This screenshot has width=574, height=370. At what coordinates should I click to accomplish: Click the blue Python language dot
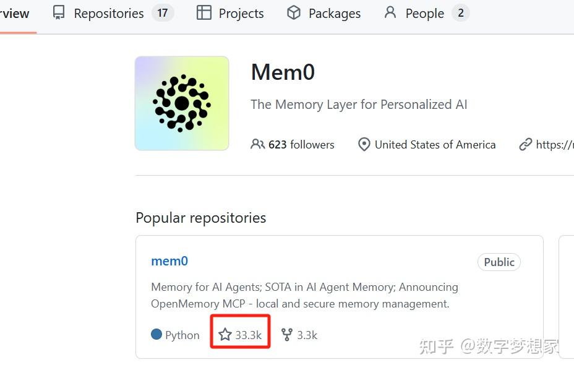click(x=156, y=334)
